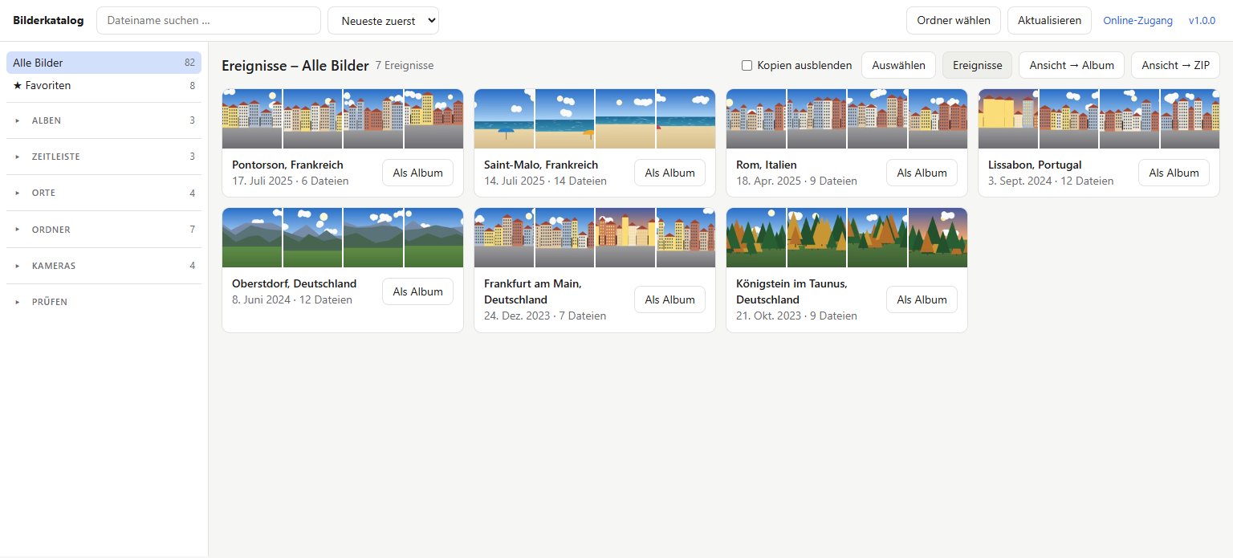The image size is (1233, 558).
Task: Click the Aktualisieren button
Action: (x=1049, y=21)
